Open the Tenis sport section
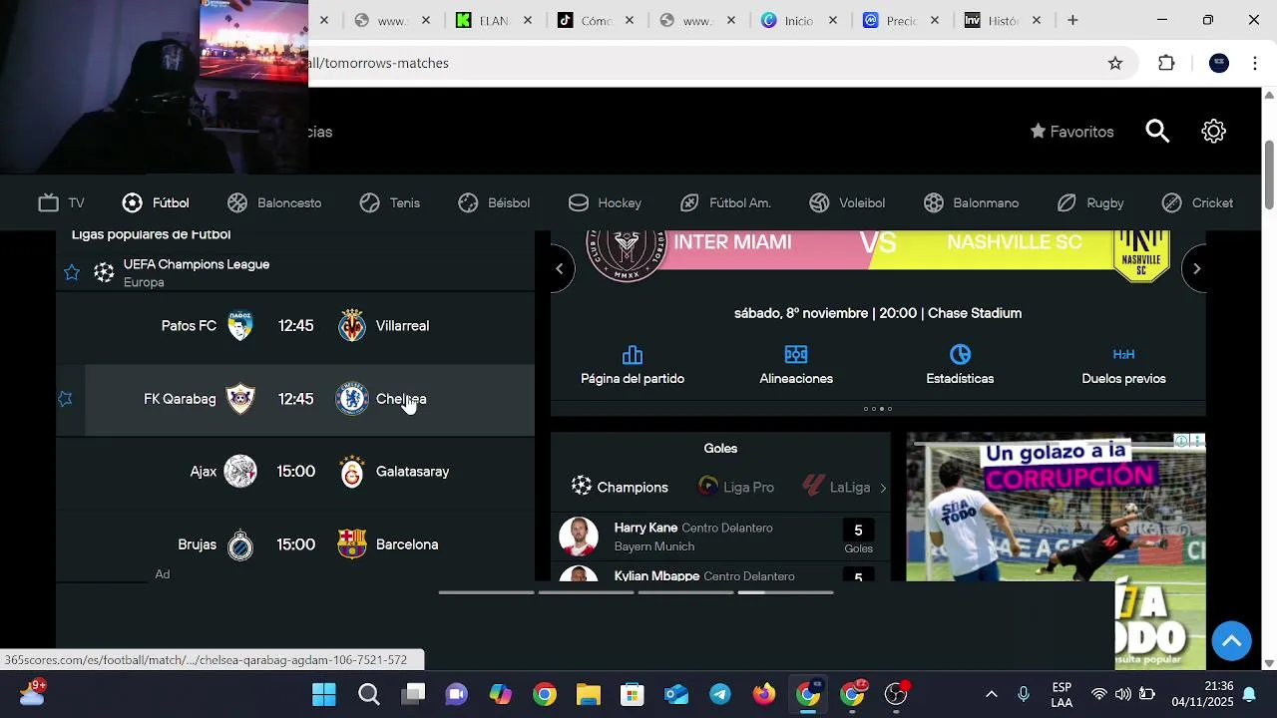 pos(390,203)
